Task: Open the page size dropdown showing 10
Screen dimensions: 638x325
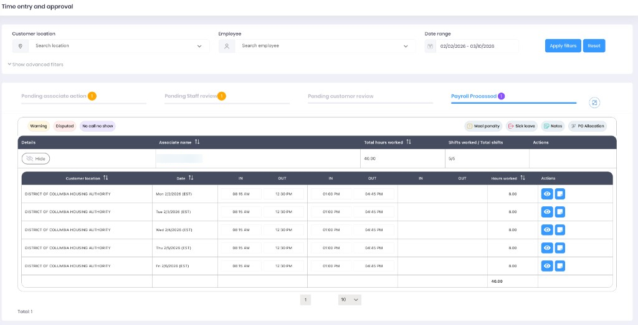Action: point(350,300)
